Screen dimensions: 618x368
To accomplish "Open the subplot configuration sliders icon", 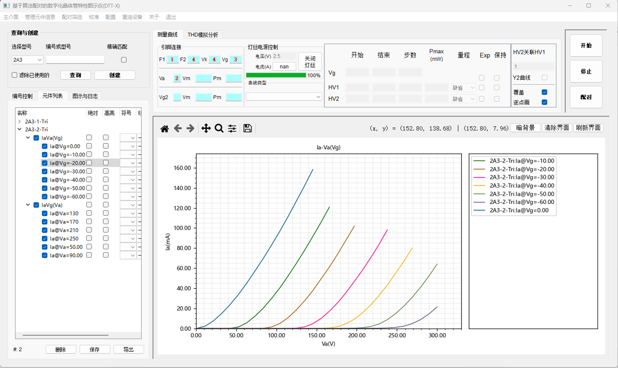I will pos(232,128).
